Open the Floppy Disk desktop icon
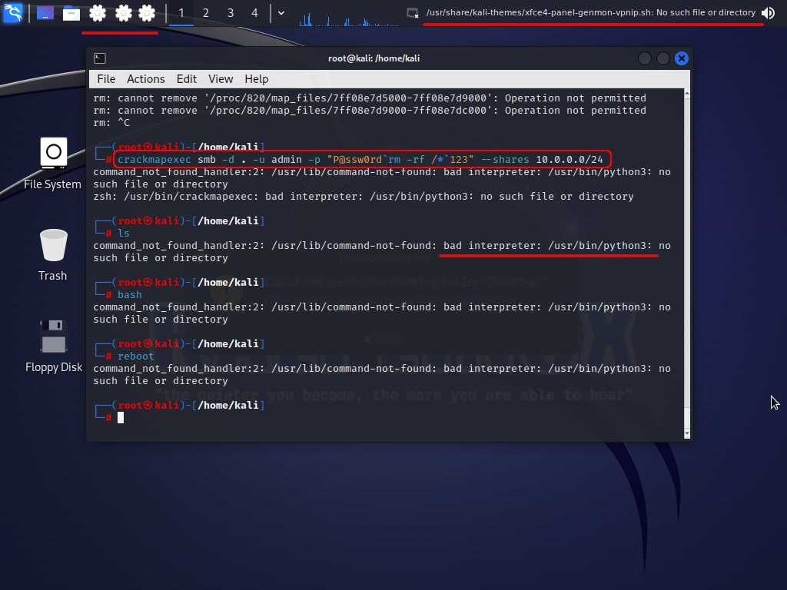 point(54,346)
